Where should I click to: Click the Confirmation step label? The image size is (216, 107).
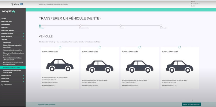point(163,28)
